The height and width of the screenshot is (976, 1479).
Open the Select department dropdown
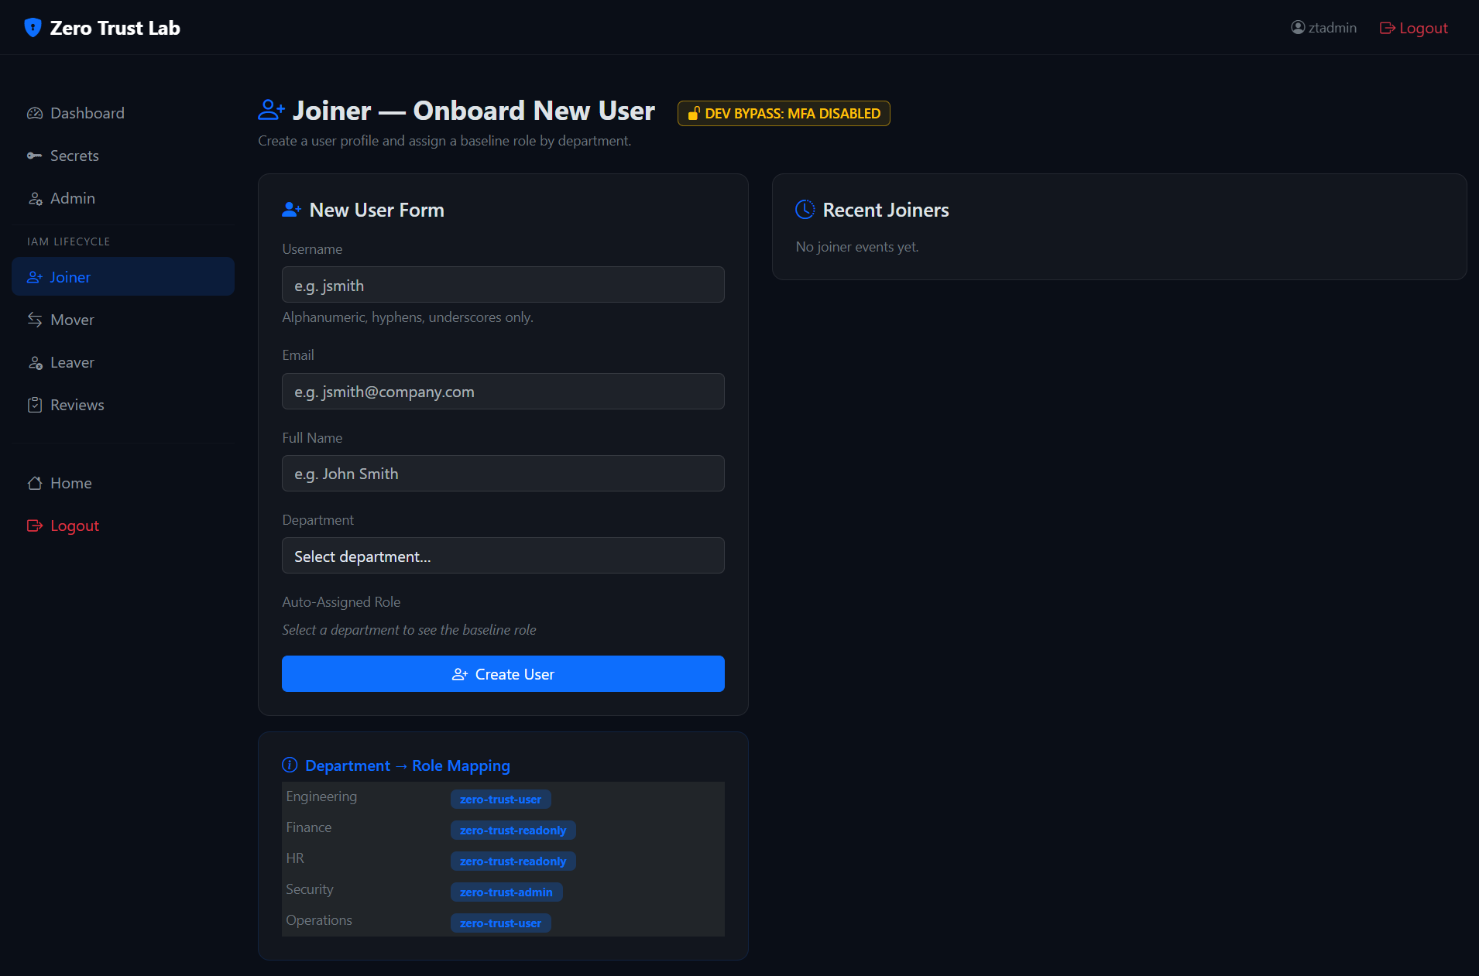pyautogui.click(x=503, y=556)
